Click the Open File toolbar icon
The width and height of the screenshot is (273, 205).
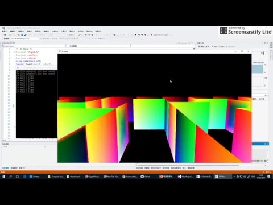[19, 35]
